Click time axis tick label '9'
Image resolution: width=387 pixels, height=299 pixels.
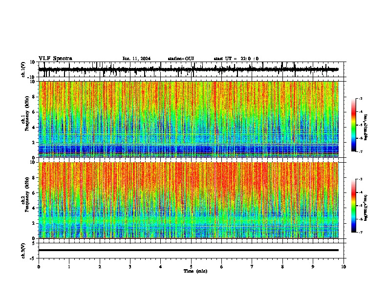coord(313,267)
